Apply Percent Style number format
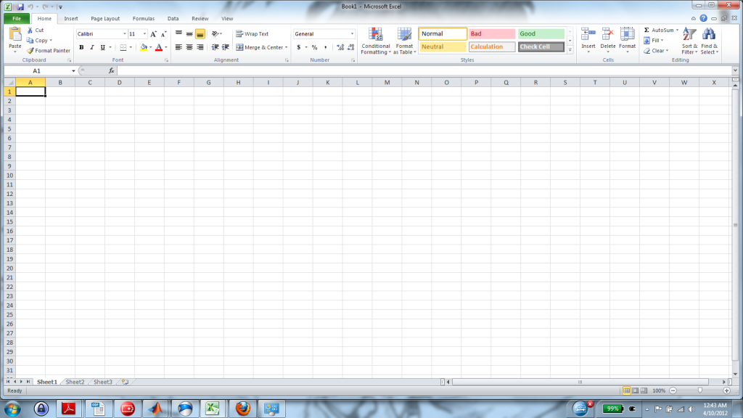 (314, 47)
